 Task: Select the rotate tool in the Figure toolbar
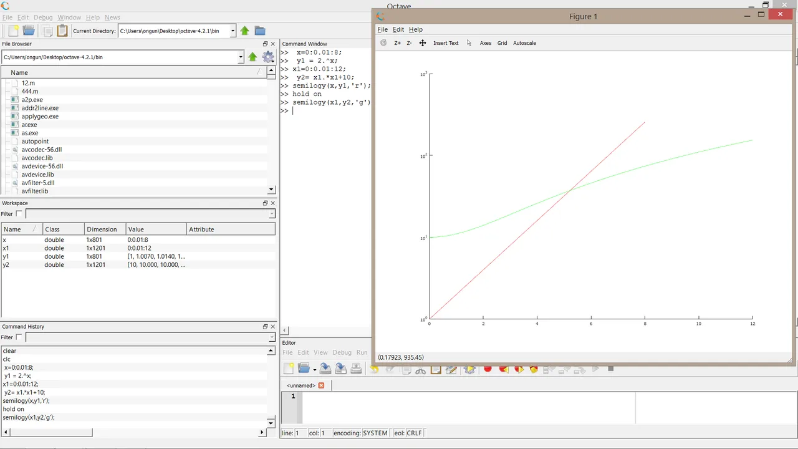[383, 43]
